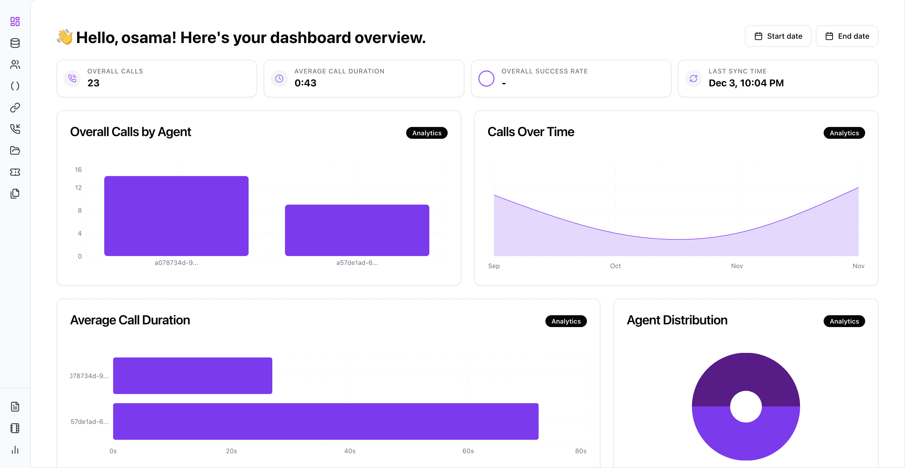Click the Last Sync Time refresh icon
905x468 pixels.
(x=694, y=79)
